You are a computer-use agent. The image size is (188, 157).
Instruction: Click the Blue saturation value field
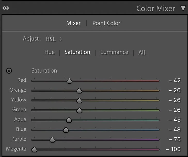click(175, 130)
